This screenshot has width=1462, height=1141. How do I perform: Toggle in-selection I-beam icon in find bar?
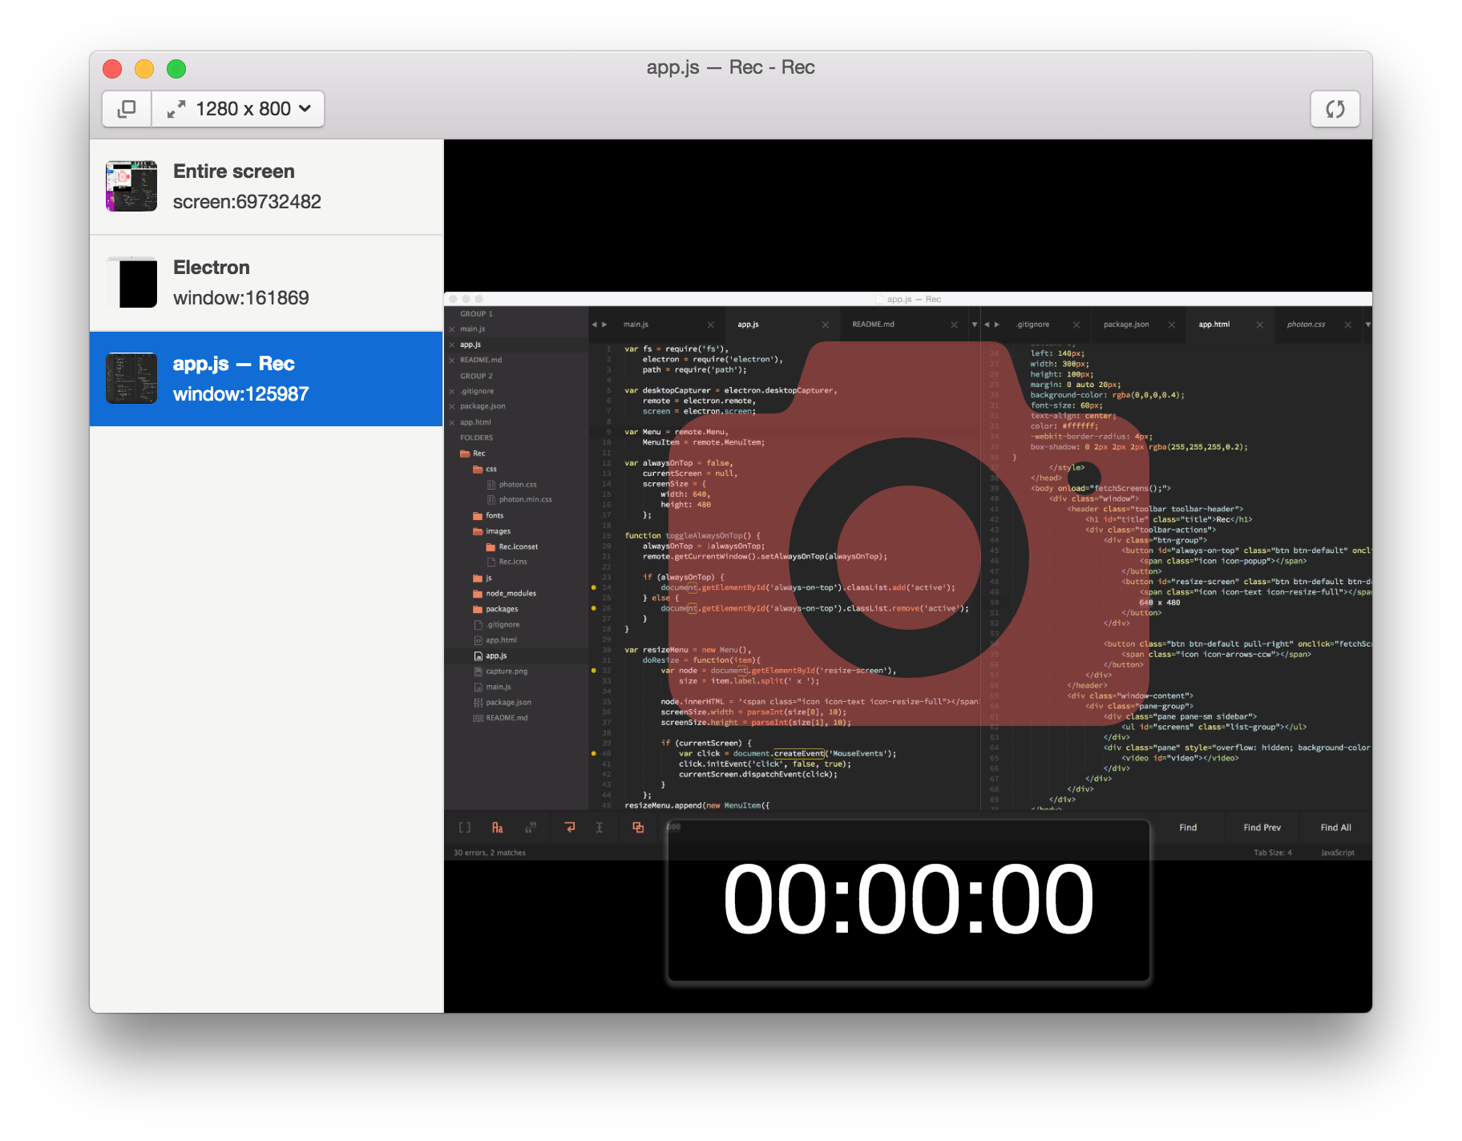[599, 828]
